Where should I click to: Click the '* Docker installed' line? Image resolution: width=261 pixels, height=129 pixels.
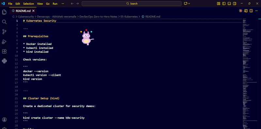click(37, 44)
